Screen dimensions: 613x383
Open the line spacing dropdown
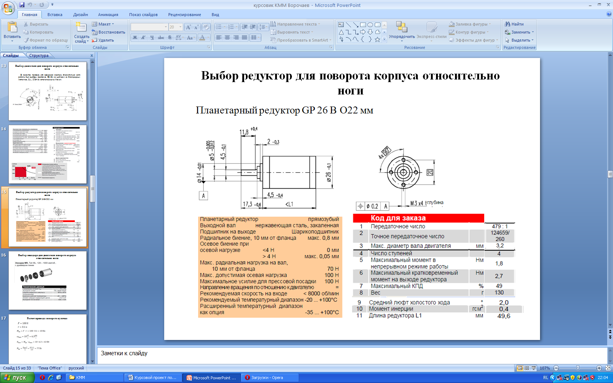click(263, 27)
